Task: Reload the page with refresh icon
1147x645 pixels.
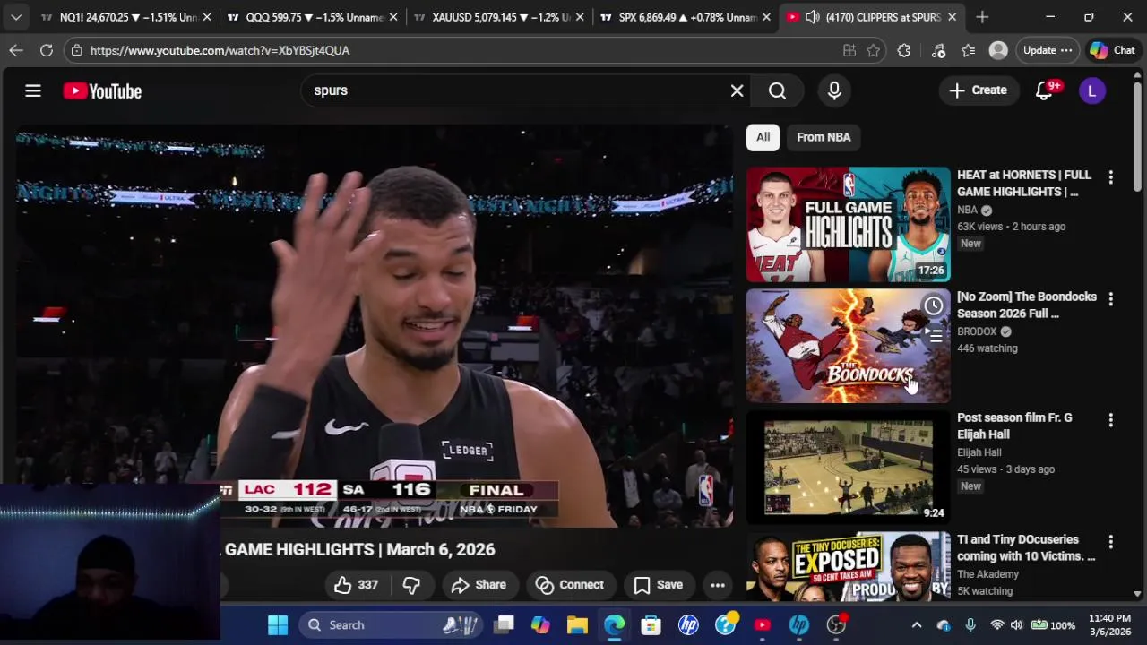Action: pos(47,50)
